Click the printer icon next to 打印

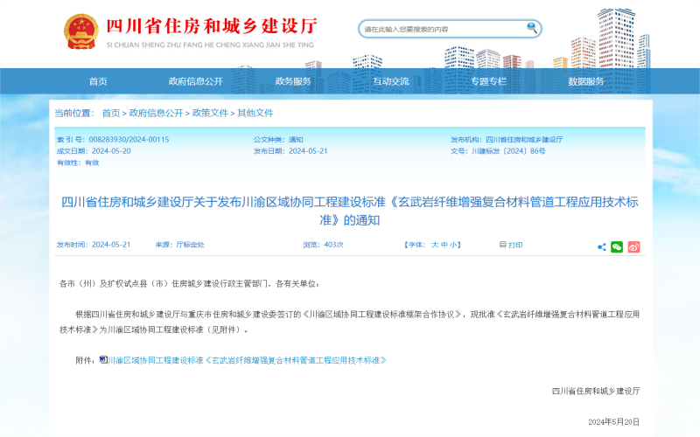tap(503, 245)
